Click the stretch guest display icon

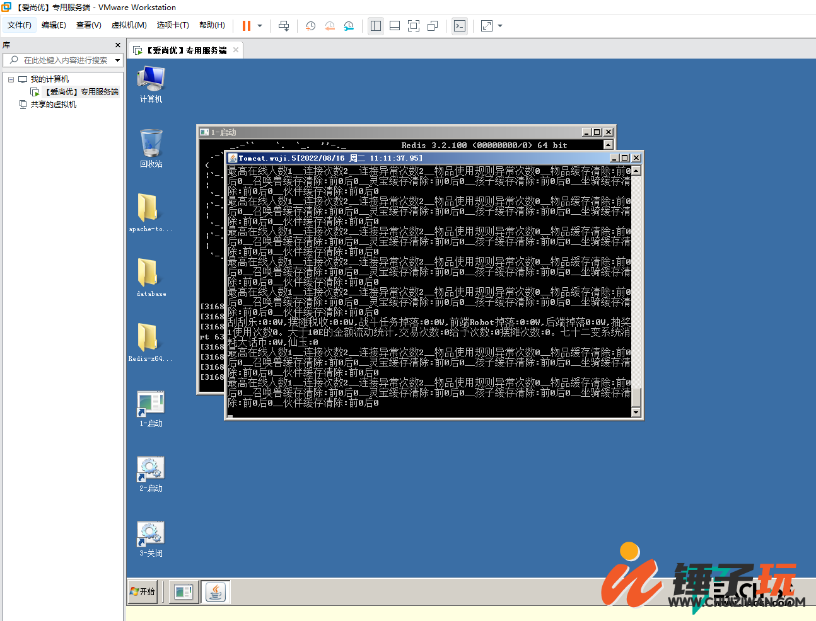click(x=487, y=26)
